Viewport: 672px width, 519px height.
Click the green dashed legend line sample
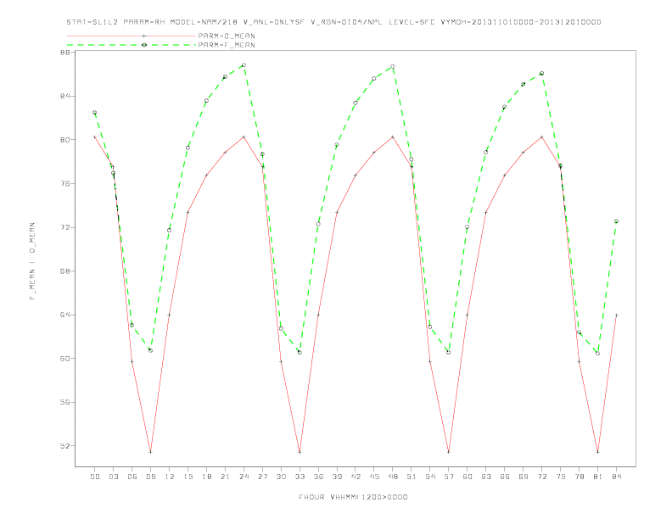tap(132, 45)
